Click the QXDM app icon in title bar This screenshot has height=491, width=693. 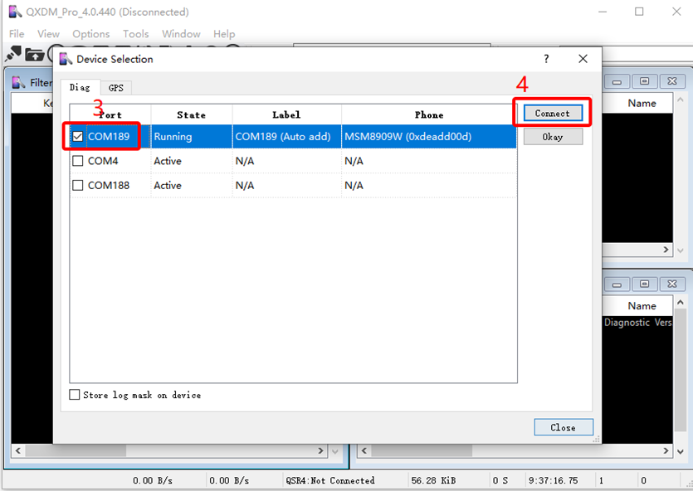14,12
